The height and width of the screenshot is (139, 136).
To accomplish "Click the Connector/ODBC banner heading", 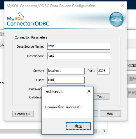I will (x=28, y=24).
